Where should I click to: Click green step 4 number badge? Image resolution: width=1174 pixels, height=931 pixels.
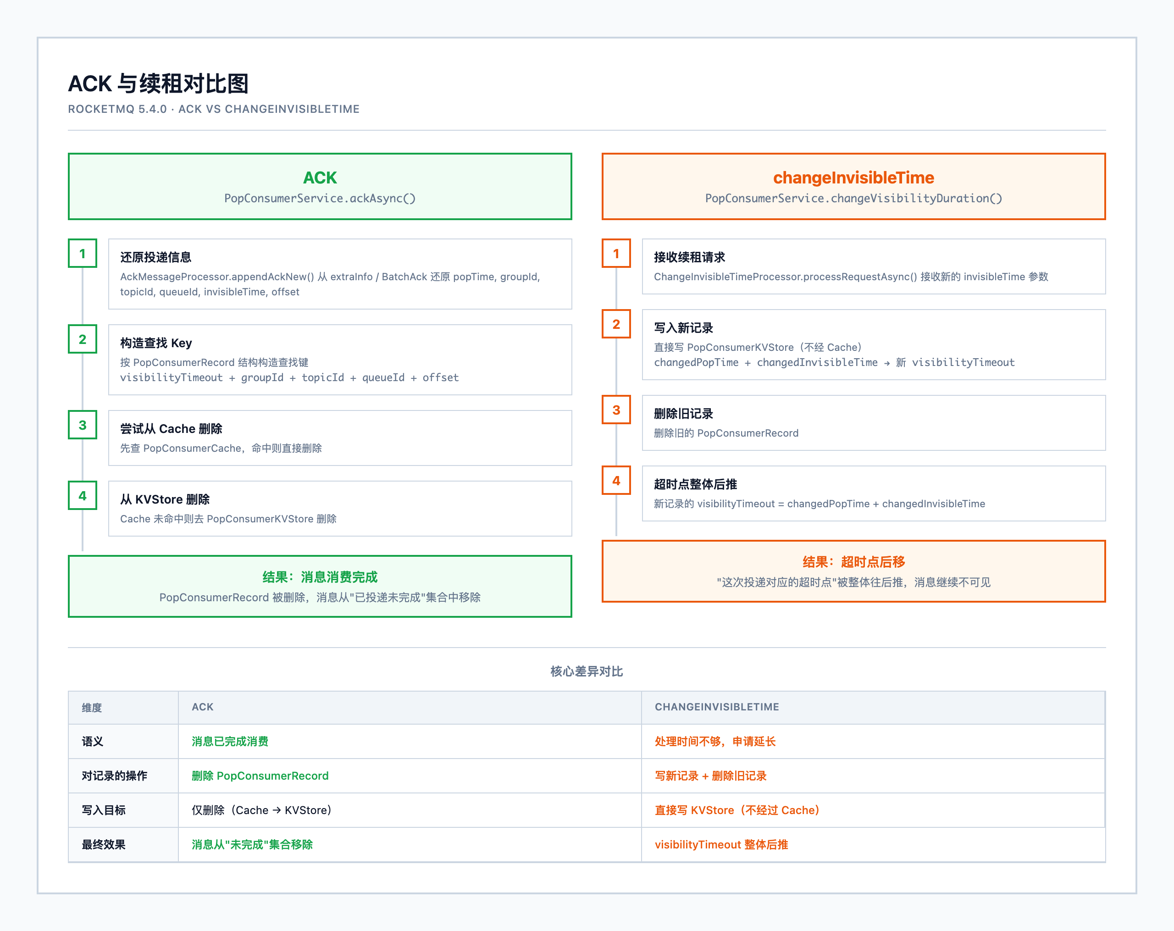point(82,495)
